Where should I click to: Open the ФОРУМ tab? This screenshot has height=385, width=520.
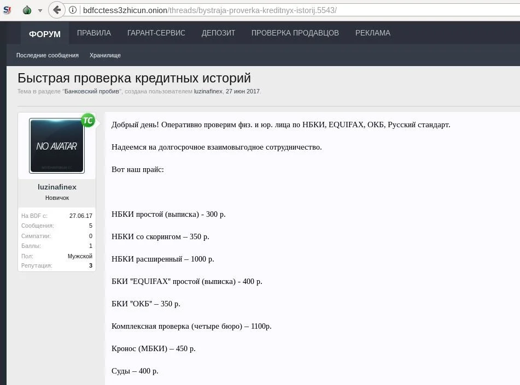click(x=45, y=34)
